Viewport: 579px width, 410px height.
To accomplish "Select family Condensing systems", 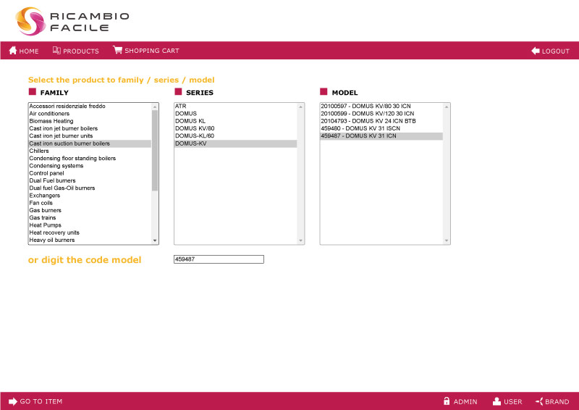I will [90, 166].
